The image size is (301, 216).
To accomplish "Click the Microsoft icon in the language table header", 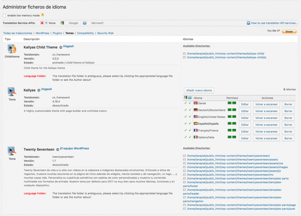I will 190,97.
